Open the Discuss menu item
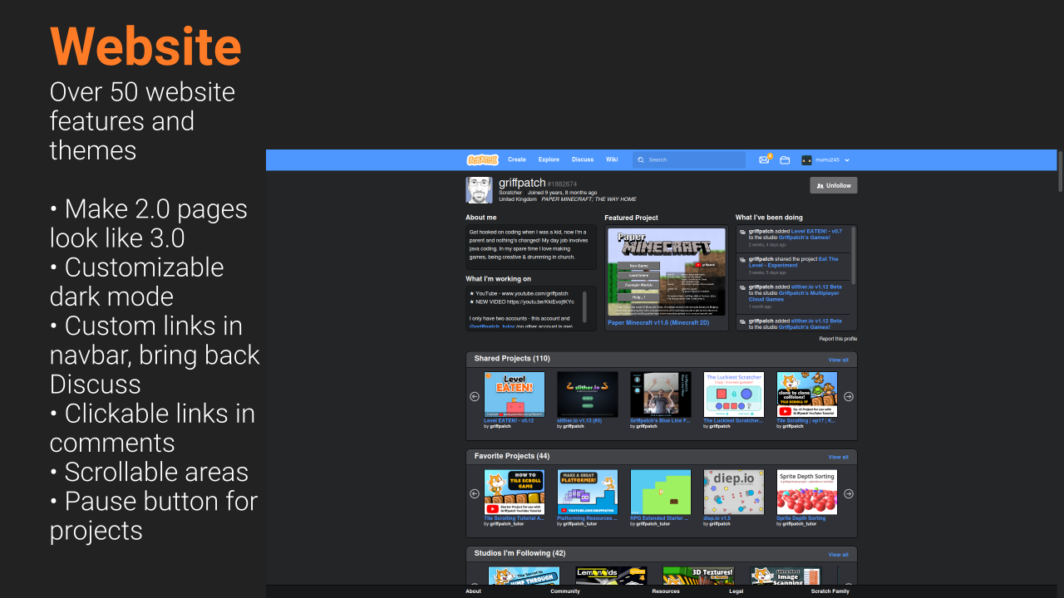Viewport: 1064px width, 598px height. (x=583, y=159)
